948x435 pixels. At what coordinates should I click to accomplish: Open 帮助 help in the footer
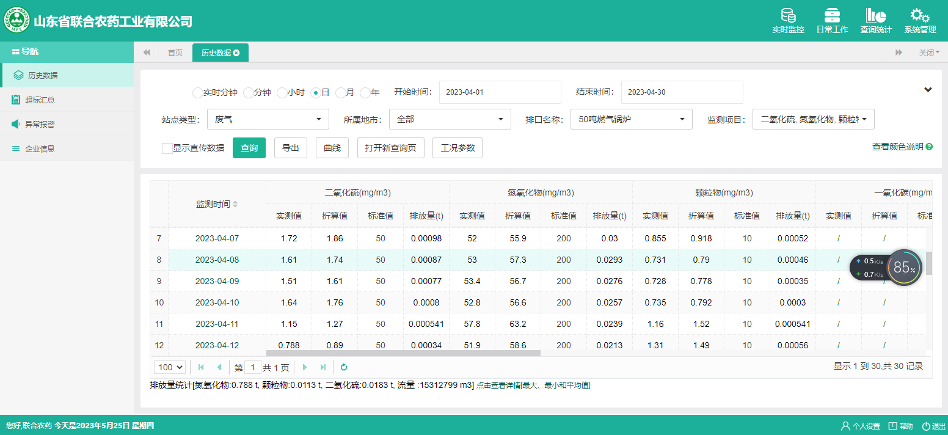click(x=901, y=426)
